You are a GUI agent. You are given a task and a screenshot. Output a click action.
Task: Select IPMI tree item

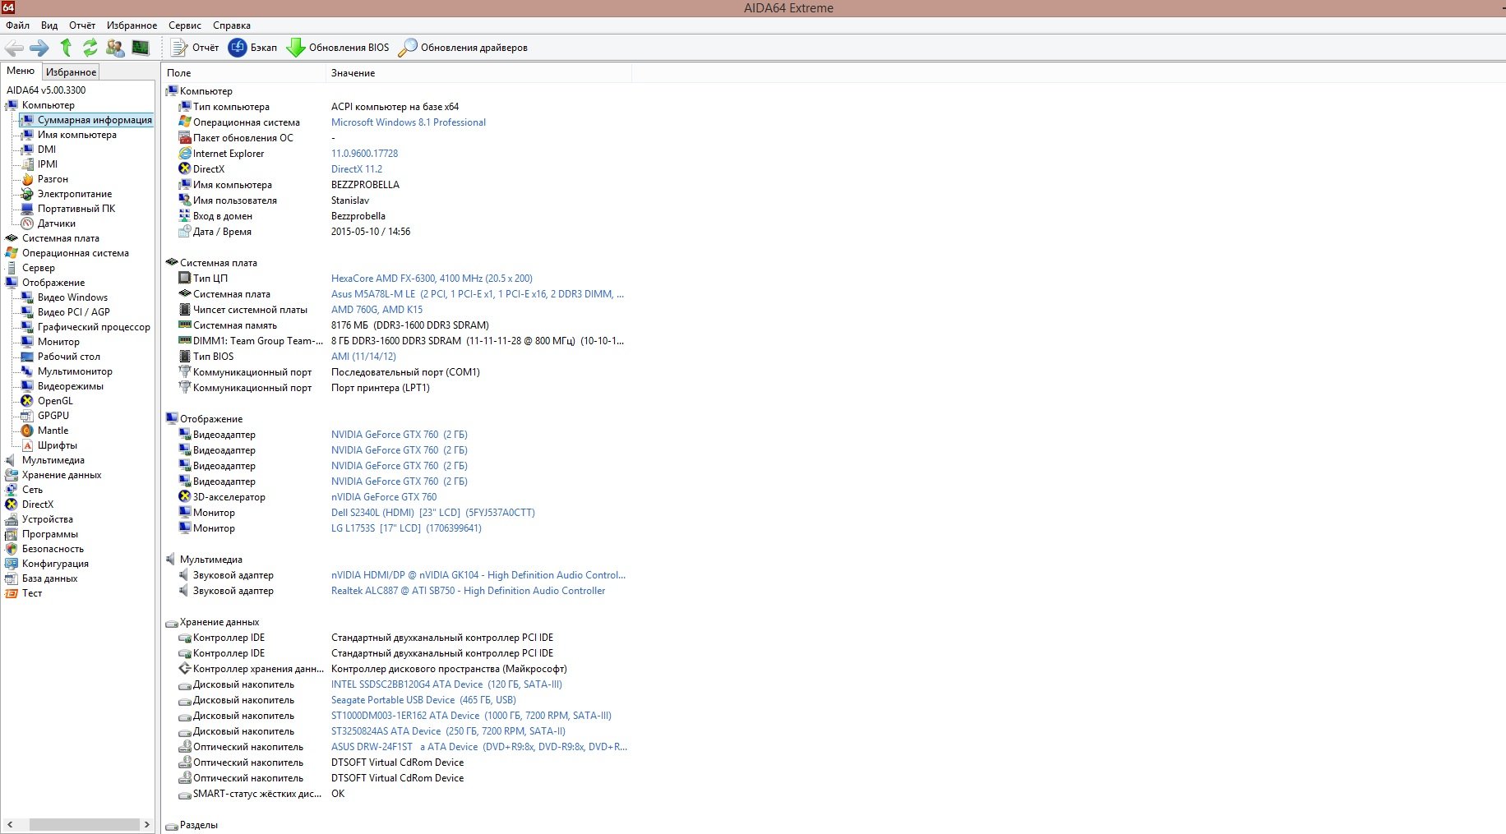point(48,164)
